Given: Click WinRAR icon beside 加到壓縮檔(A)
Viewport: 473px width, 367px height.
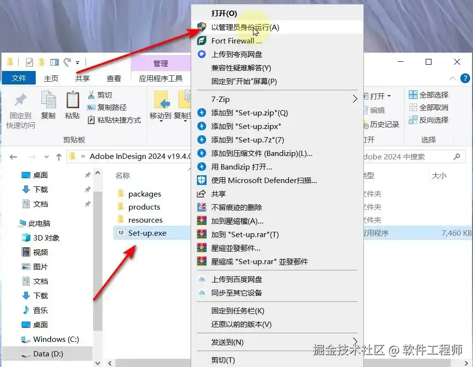Looking at the screenshot, I should coord(202,221).
